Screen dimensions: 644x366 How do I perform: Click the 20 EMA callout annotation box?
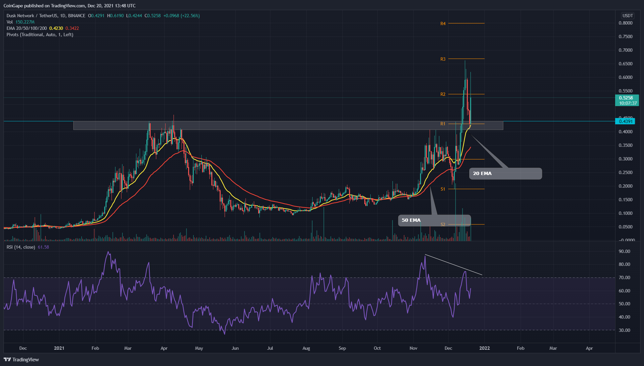[505, 173]
